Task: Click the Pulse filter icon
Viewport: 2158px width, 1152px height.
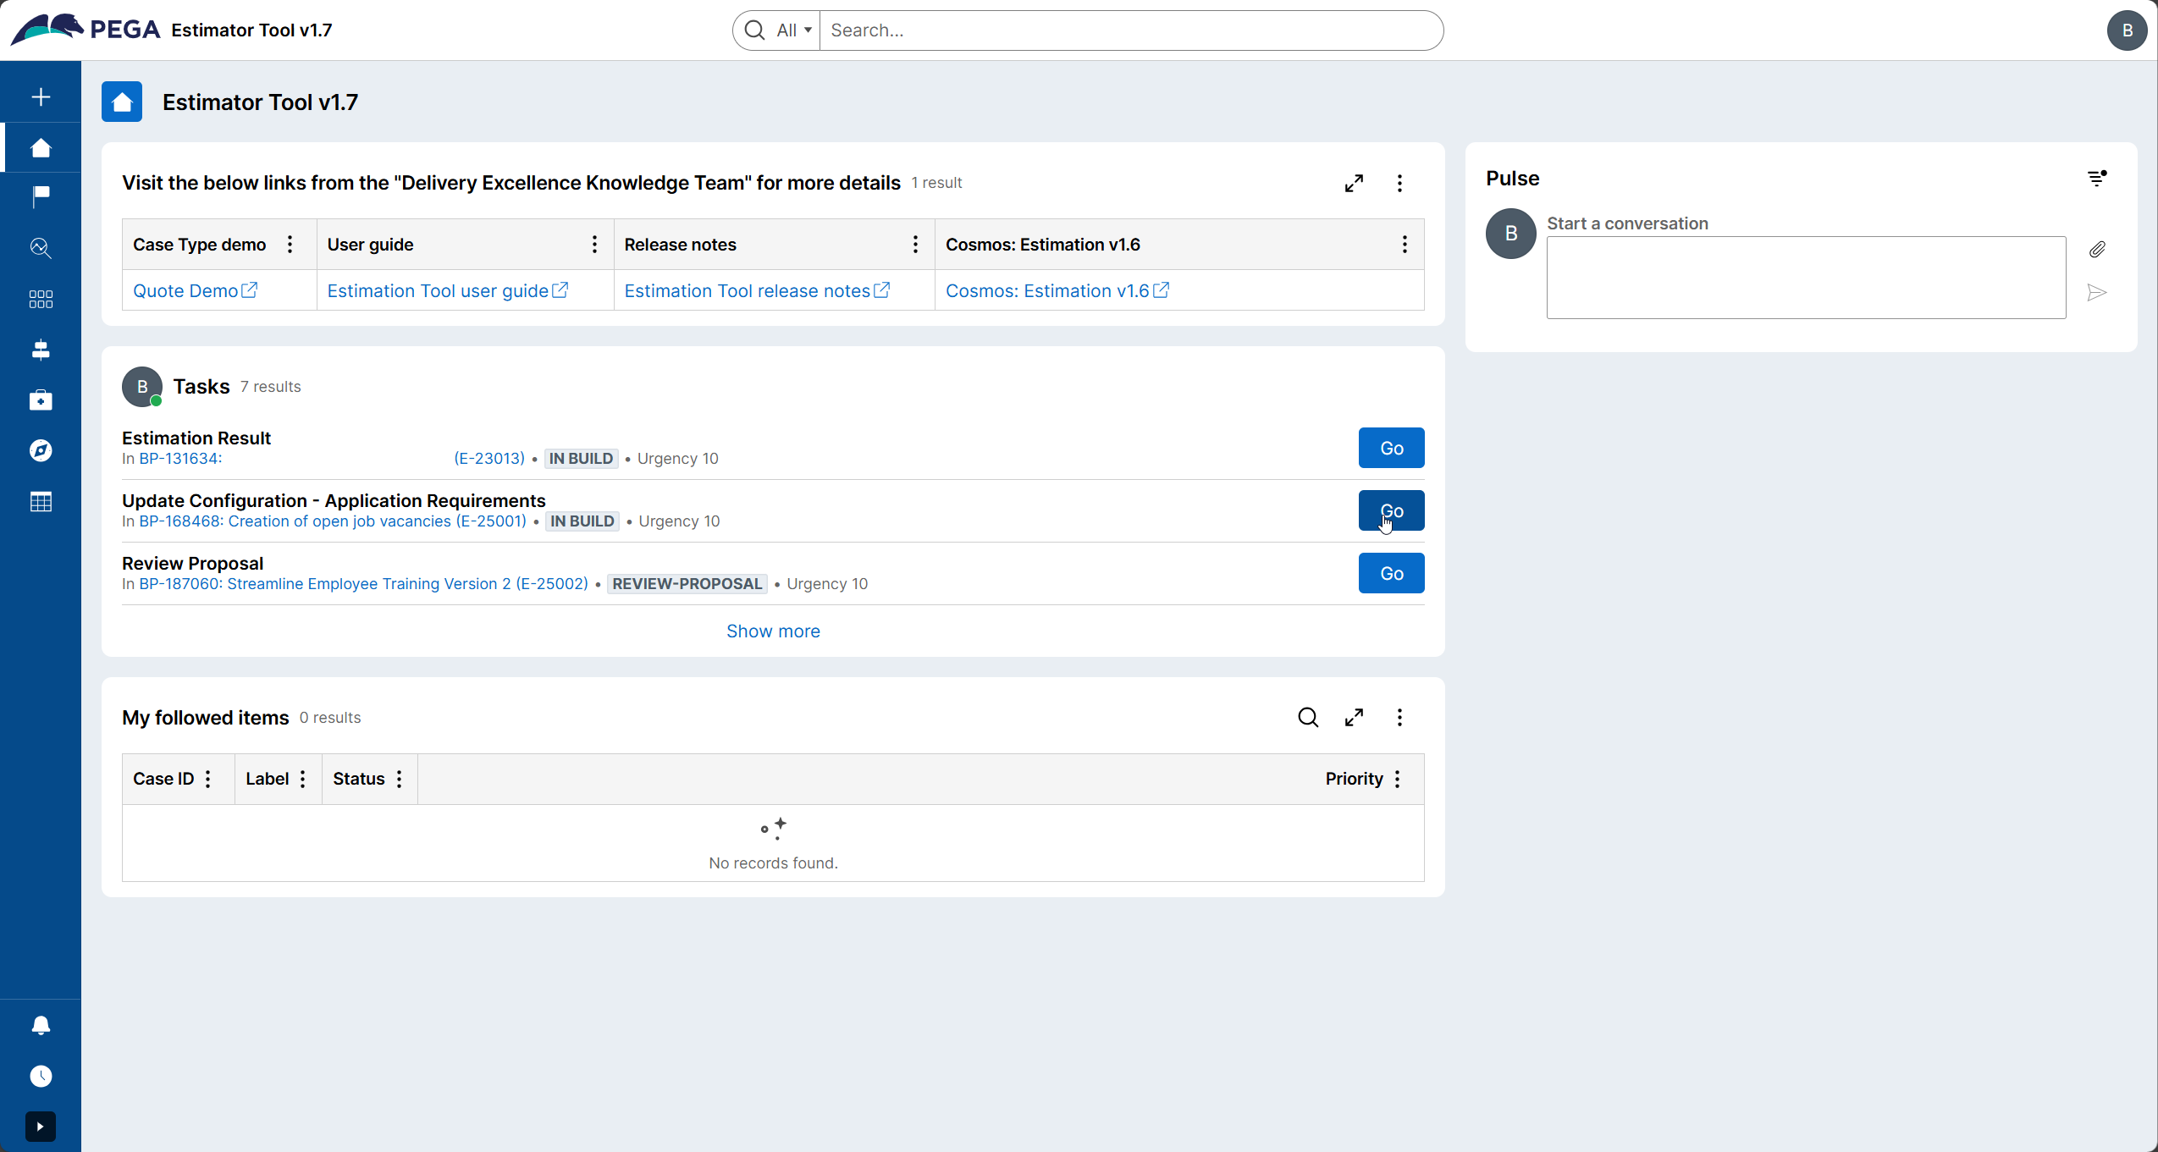Action: click(2096, 178)
